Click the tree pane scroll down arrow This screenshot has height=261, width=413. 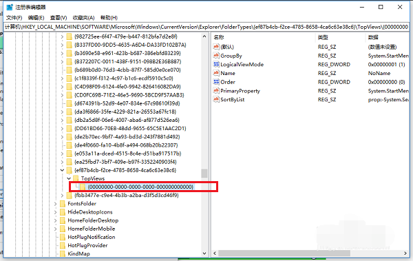pos(204,253)
